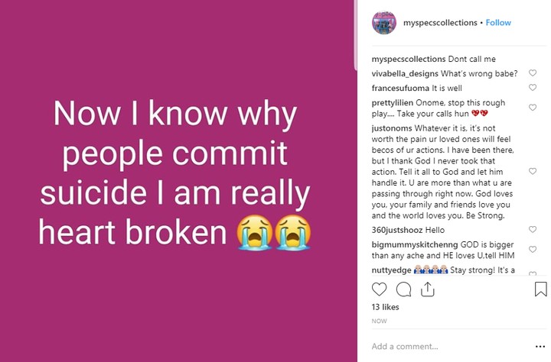The image size is (551, 362).
Task: Go to prettylilien's profile
Action: (x=393, y=102)
